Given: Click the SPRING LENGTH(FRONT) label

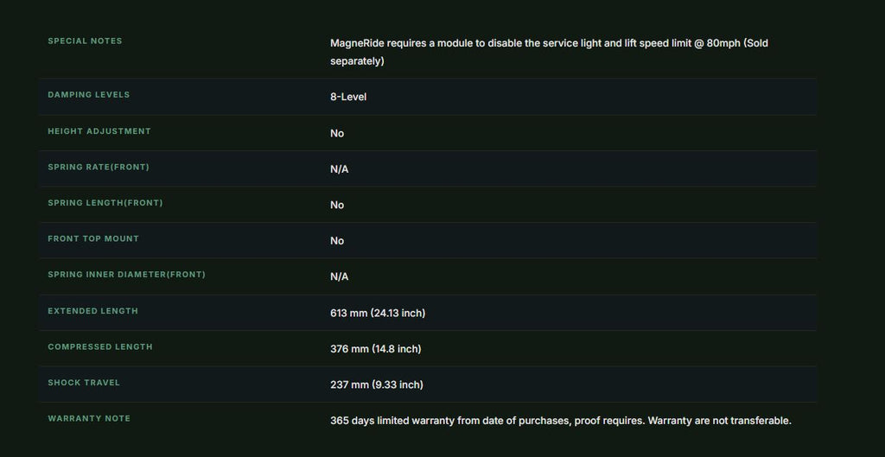Looking at the screenshot, I should click(x=105, y=202).
